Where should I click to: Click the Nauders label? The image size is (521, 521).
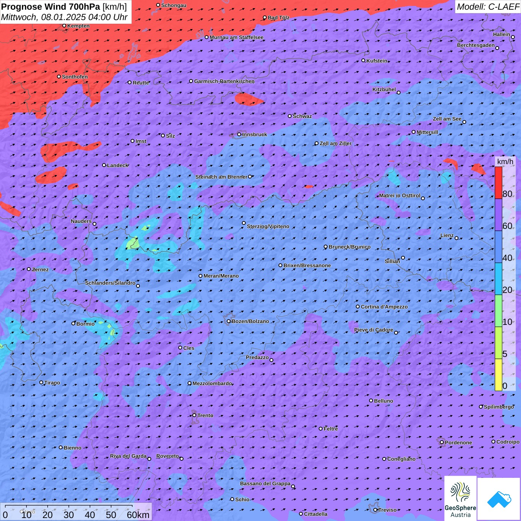tap(81, 221)
